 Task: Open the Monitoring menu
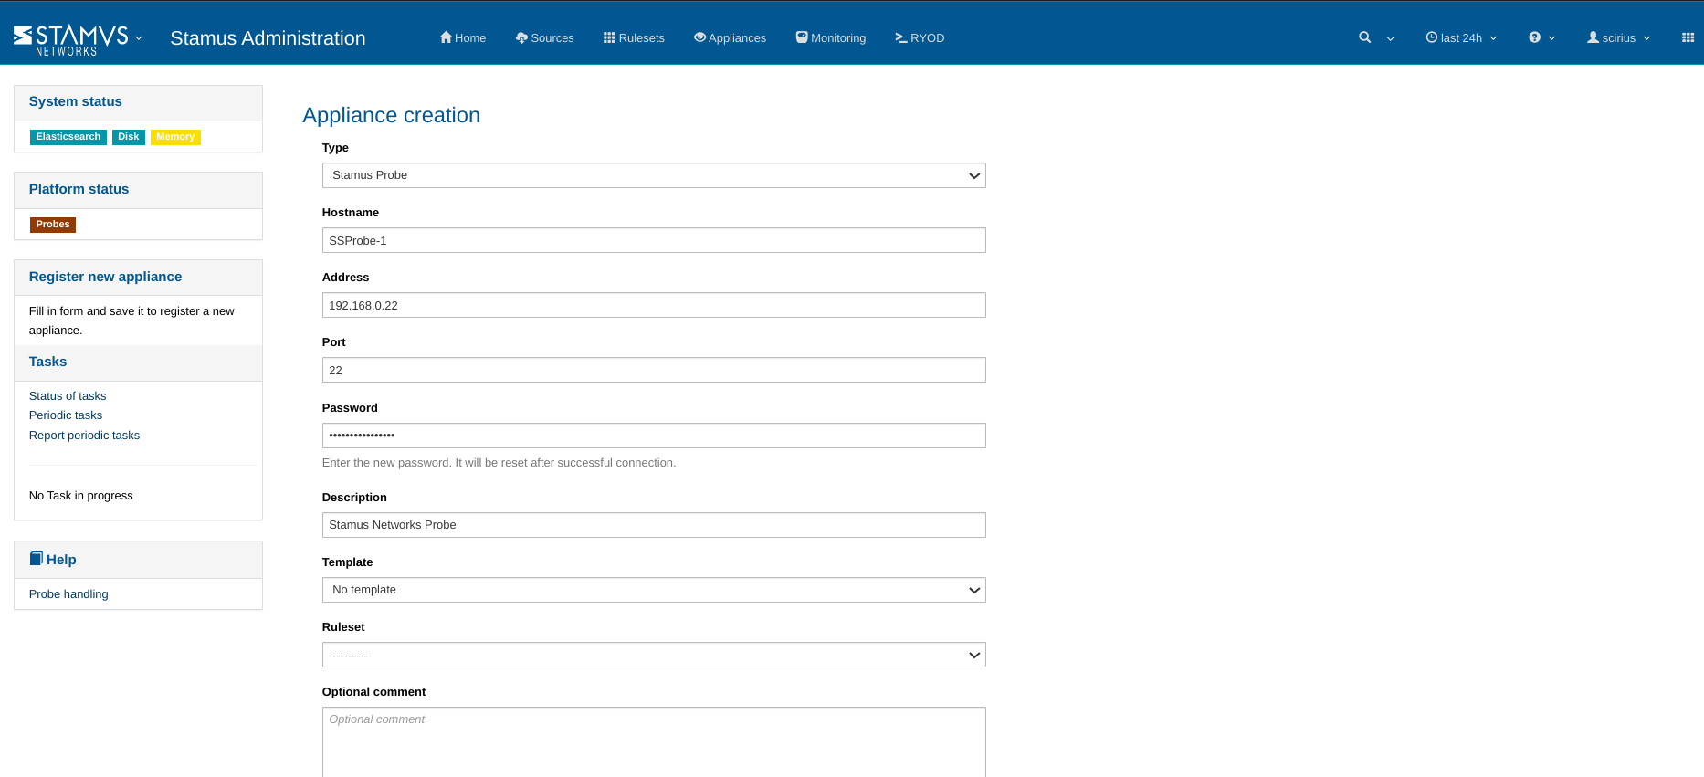pyautogui.click(x=831, y=37)
